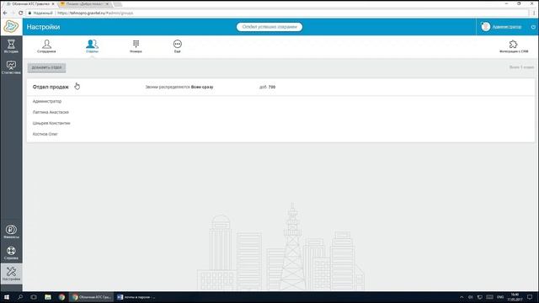Close the first browser tab
This screenshot has height=303, width=539.
pyautogui.click(x=53, y=3)
